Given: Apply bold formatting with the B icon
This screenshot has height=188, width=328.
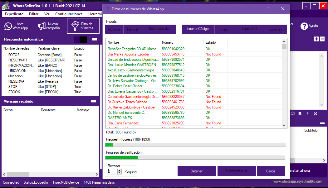Looking at the screenshot, I should [300, 113].
